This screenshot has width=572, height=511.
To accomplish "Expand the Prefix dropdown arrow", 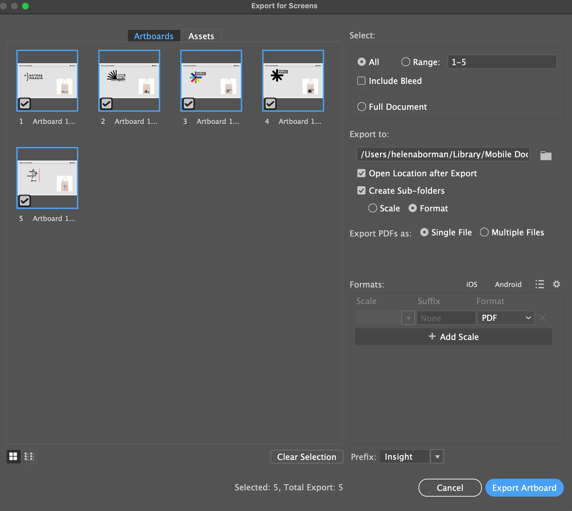I will pos(437,457).
